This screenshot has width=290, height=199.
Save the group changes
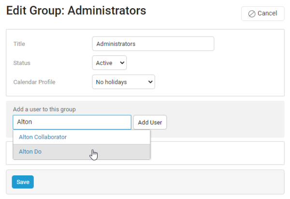click(23, 182)
